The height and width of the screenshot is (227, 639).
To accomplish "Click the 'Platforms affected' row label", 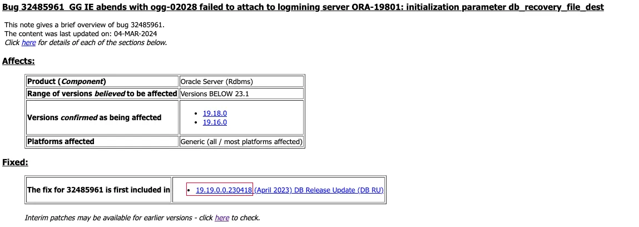I will point(61,142).
